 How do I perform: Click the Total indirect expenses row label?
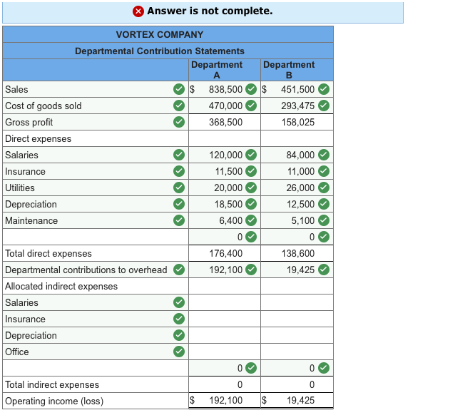(x=52, y=385)
